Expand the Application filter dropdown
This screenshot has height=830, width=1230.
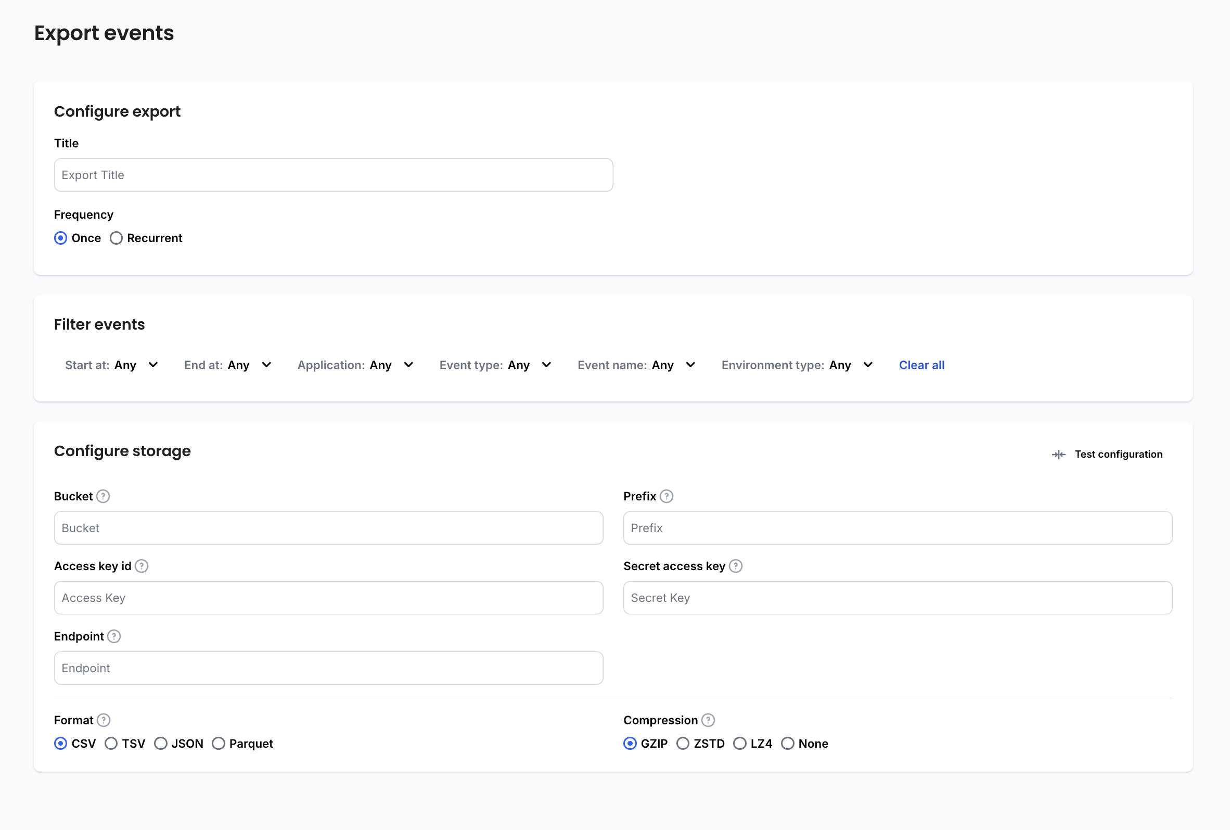coord(355,365)
